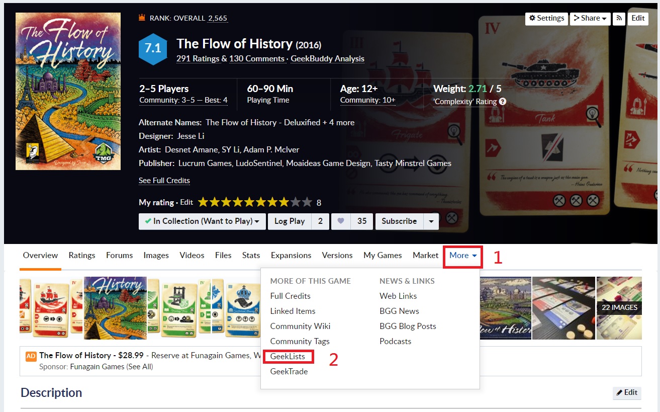Switch to the Stats tab

tap(251, 256)
